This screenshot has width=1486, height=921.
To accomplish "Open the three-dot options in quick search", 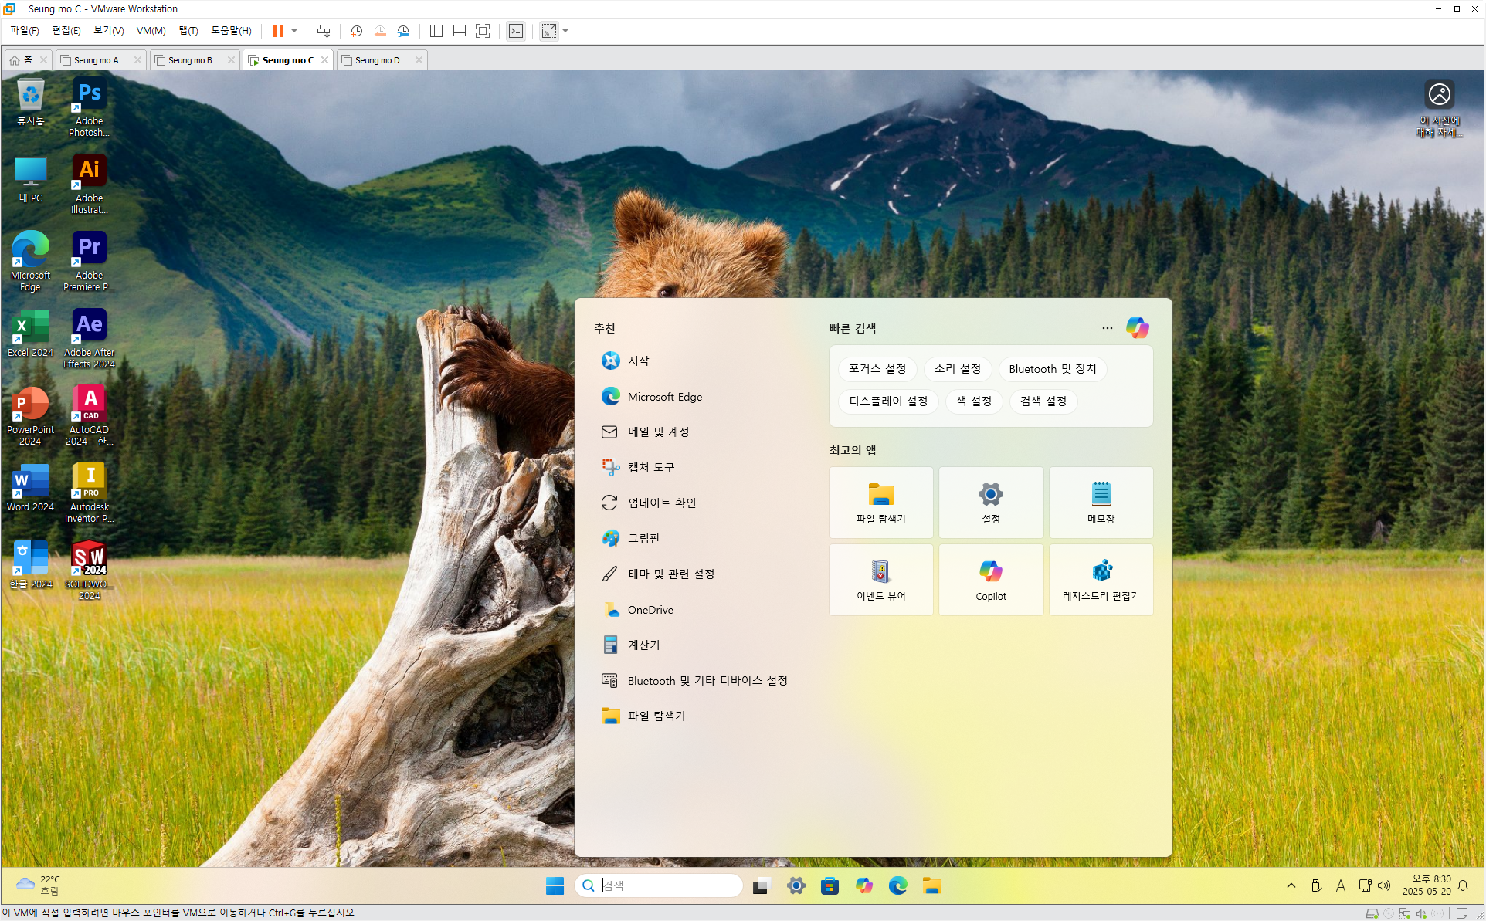I will pyautogui.click(x=1108, y=328).
